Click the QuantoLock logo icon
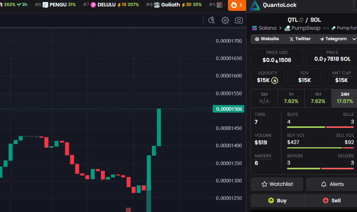Viewport: 357px width, 212px height. (x=254, y=5)
